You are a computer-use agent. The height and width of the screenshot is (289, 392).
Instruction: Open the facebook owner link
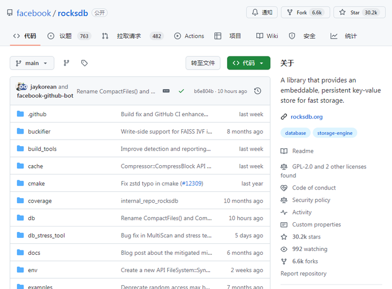click(x=34, y=13)
